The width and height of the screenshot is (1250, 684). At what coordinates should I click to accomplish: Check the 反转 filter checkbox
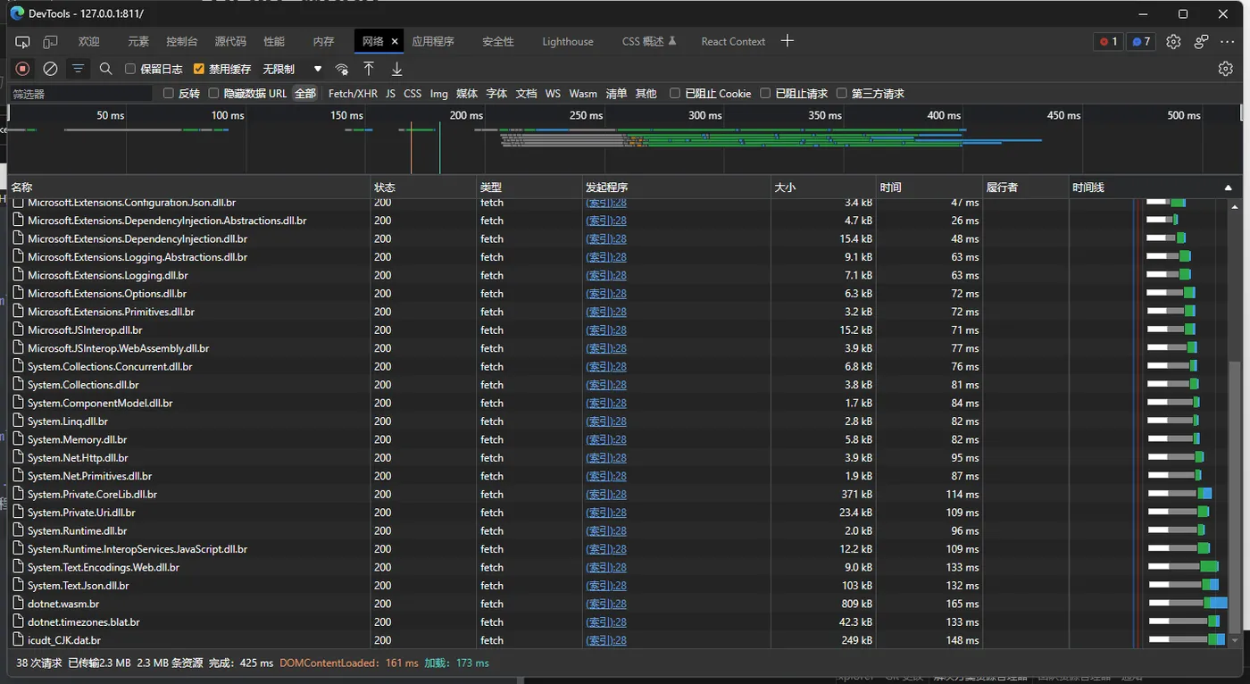coord(169,93)
